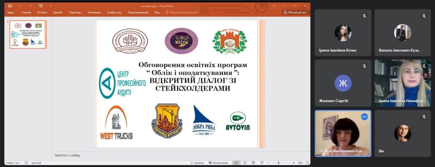Screen dimensions: 435x167
Task: Click the zoom slider handle in status bar
Action: tap(278, 163)
